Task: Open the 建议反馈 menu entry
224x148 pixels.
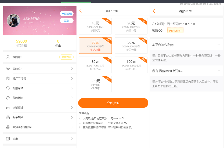Action: (x=40, y=108)
